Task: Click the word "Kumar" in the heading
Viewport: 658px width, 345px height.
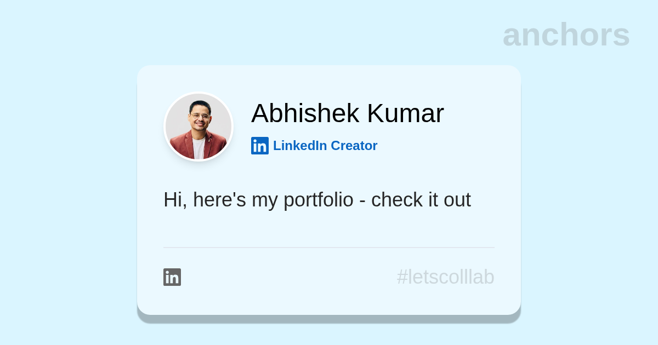Action: coord(405,113)
